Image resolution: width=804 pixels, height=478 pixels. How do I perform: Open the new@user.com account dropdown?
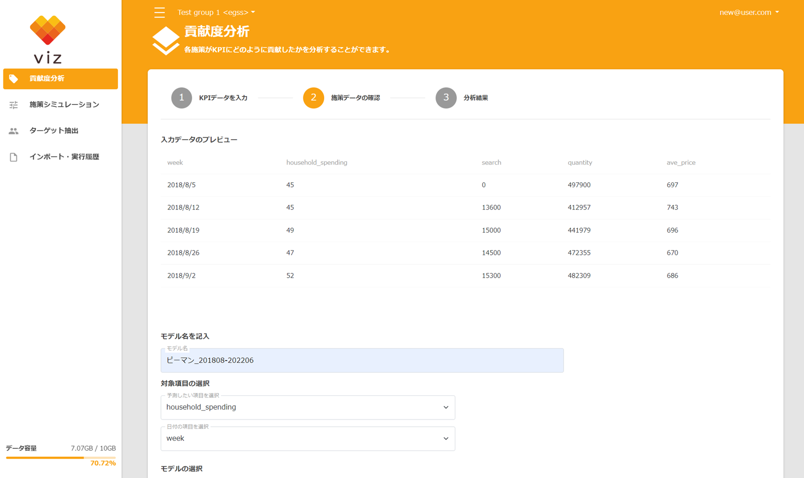tap(749, 12)
